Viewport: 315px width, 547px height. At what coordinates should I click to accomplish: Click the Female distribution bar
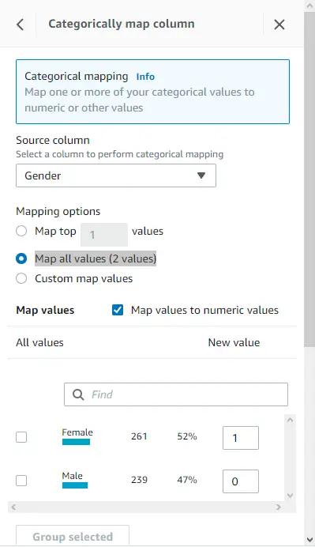tap(76, 442)
